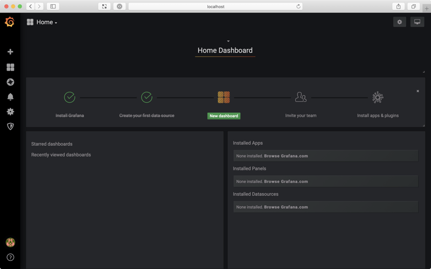The width and height of the screenshot is (431, 269).
Task: Open the Help question mark icon
Action: [x=10, y=257]
